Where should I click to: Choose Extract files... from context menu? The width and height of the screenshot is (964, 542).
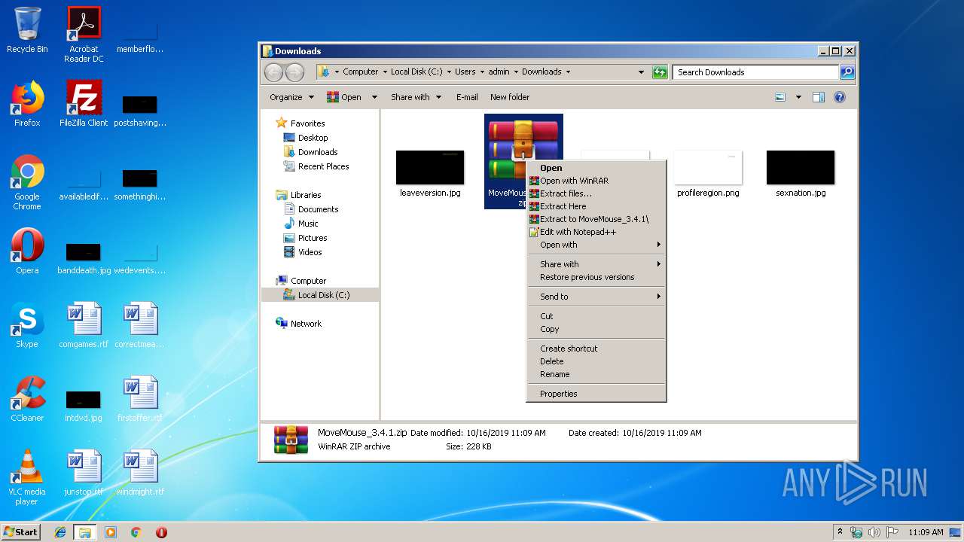pyautogui.click(x=595, y=193)
